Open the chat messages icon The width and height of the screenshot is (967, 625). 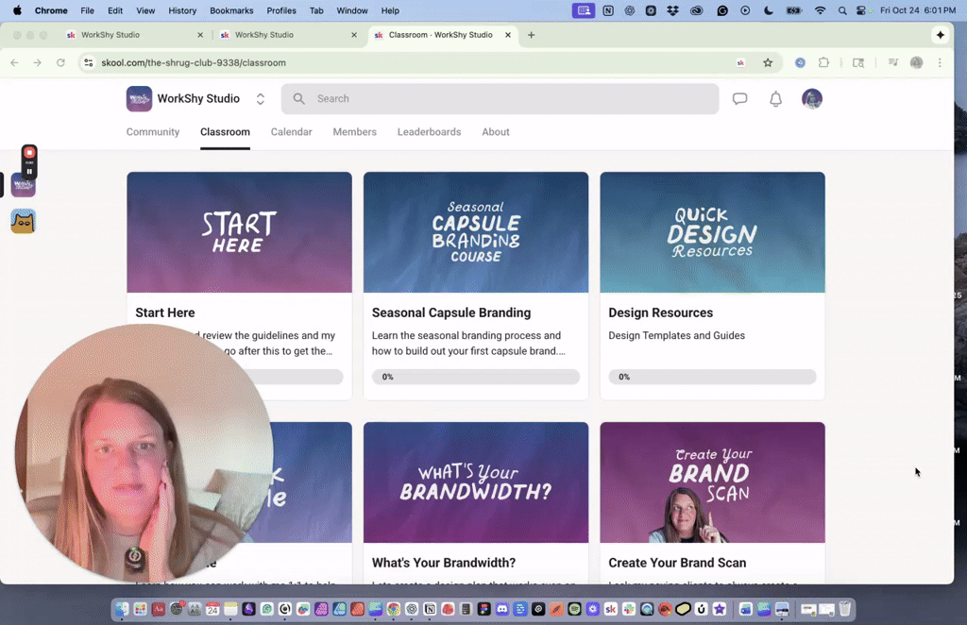pyautogui.click(x=739, y=98)
